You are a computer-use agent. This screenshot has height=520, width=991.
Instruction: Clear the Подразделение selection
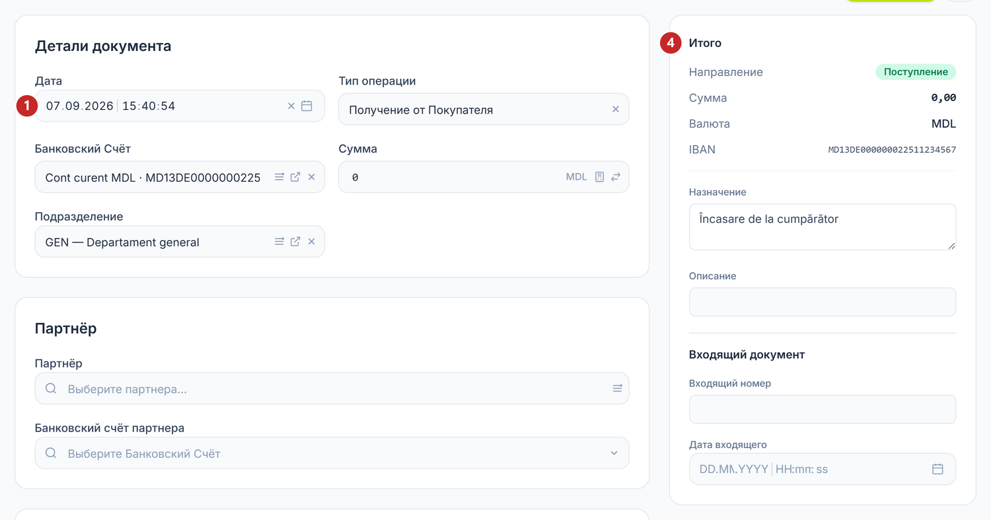[x=311, y=242]
